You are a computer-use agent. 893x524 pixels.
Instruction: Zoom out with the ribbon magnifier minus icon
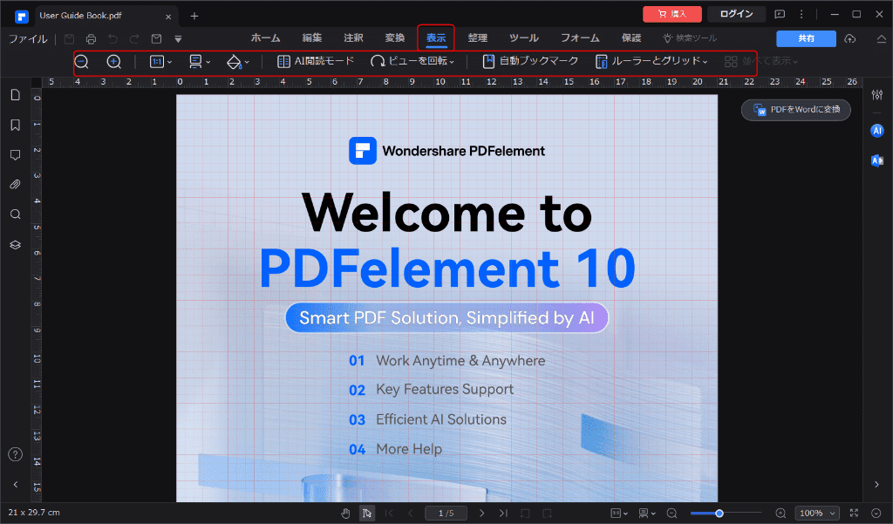81,62
